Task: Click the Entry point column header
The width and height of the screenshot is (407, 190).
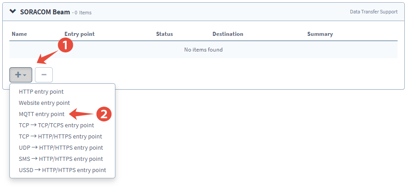Action: point(80,34)
